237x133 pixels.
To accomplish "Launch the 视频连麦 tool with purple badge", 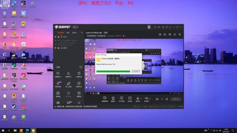I will (58, 85).
